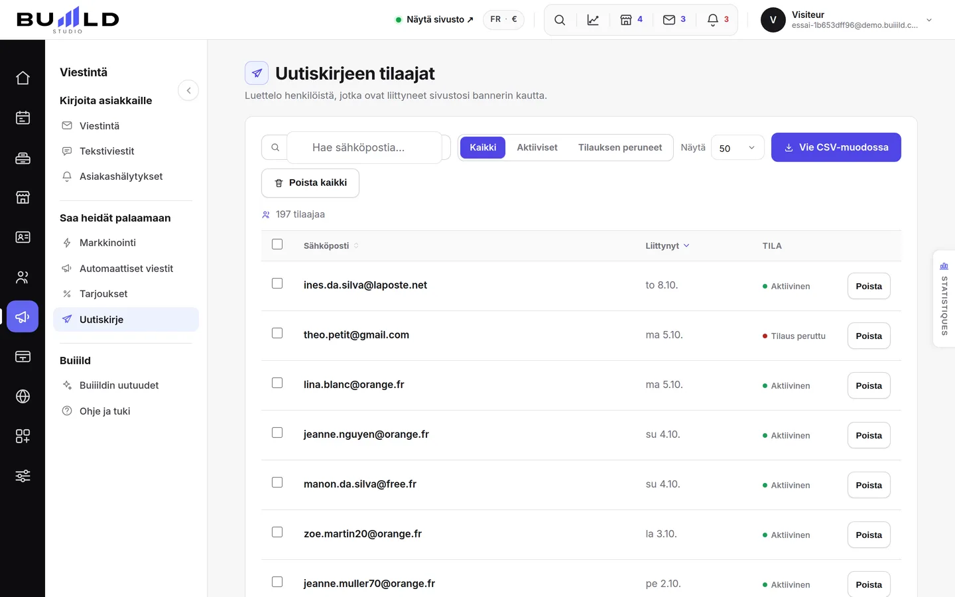Open the credit card payments icon

coord(23,357)
